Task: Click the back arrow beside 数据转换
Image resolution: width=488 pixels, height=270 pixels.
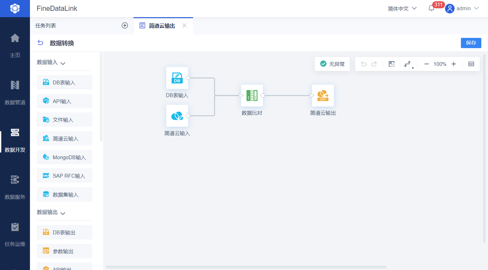Action: click(x=41, y=43)
